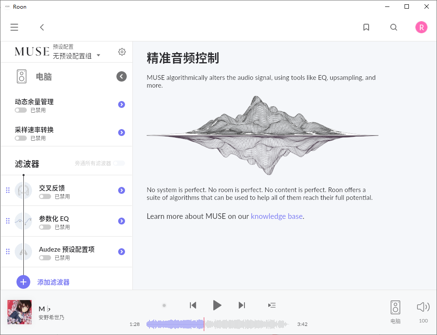Open 采样速率转换 details arrow
Screen dimensions: 437x335
coord(122,133)
